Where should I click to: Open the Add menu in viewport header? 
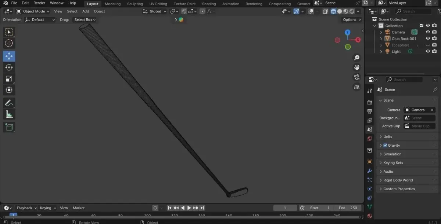[86, 11]
